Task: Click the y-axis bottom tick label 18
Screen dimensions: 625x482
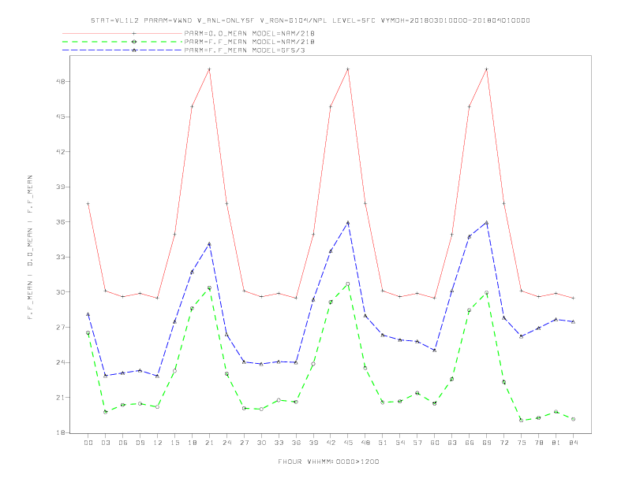Action: coord(61,432)
